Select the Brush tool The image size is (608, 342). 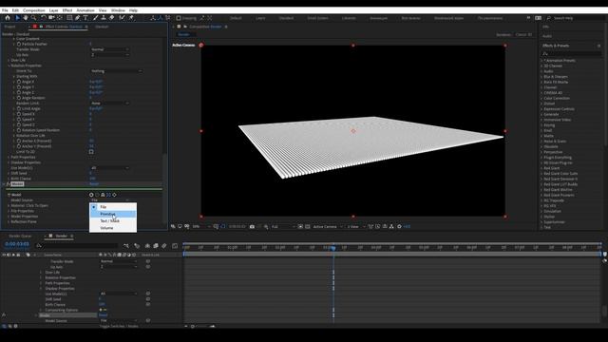click(96, 18)
